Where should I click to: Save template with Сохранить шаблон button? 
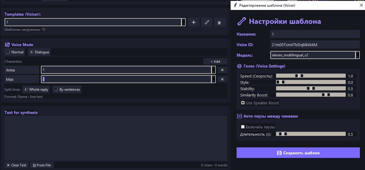[298, 153]
